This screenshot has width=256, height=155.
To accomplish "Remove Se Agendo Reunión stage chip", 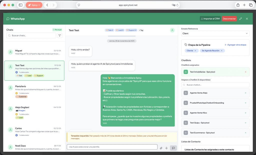I will (x=221, y=50).
